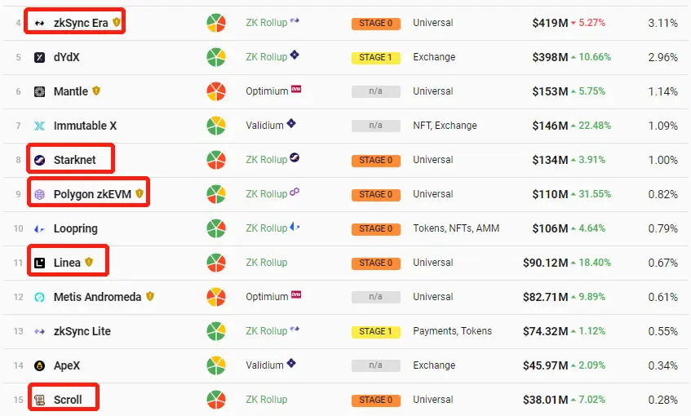Click the Mantle warning shield icon
Screen dimensions: 691x416
(96, 91)
